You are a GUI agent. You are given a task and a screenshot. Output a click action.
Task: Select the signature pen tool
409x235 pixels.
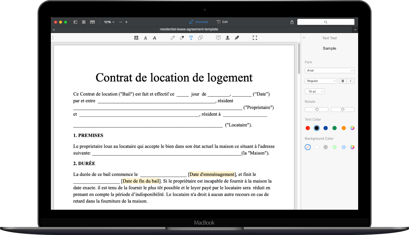coord(237,38)
